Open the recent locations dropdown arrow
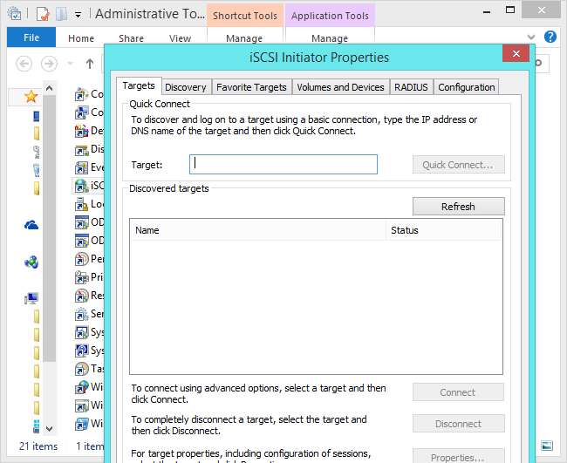This screenshot has height=463, width=567. pyautogui.click(x=70, y=64)
